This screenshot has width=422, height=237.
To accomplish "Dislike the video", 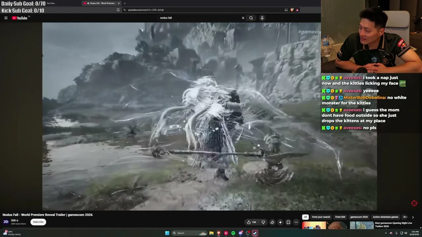I will pyautogui.click(x=263, y=222).
